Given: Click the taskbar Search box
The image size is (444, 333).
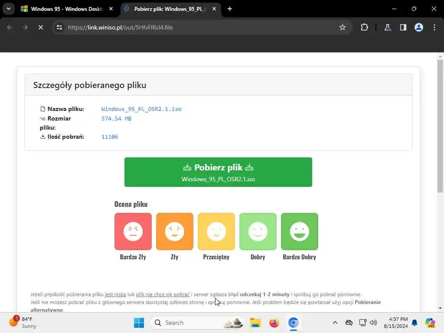Looking at the screenshot, I should coord(197,323).
